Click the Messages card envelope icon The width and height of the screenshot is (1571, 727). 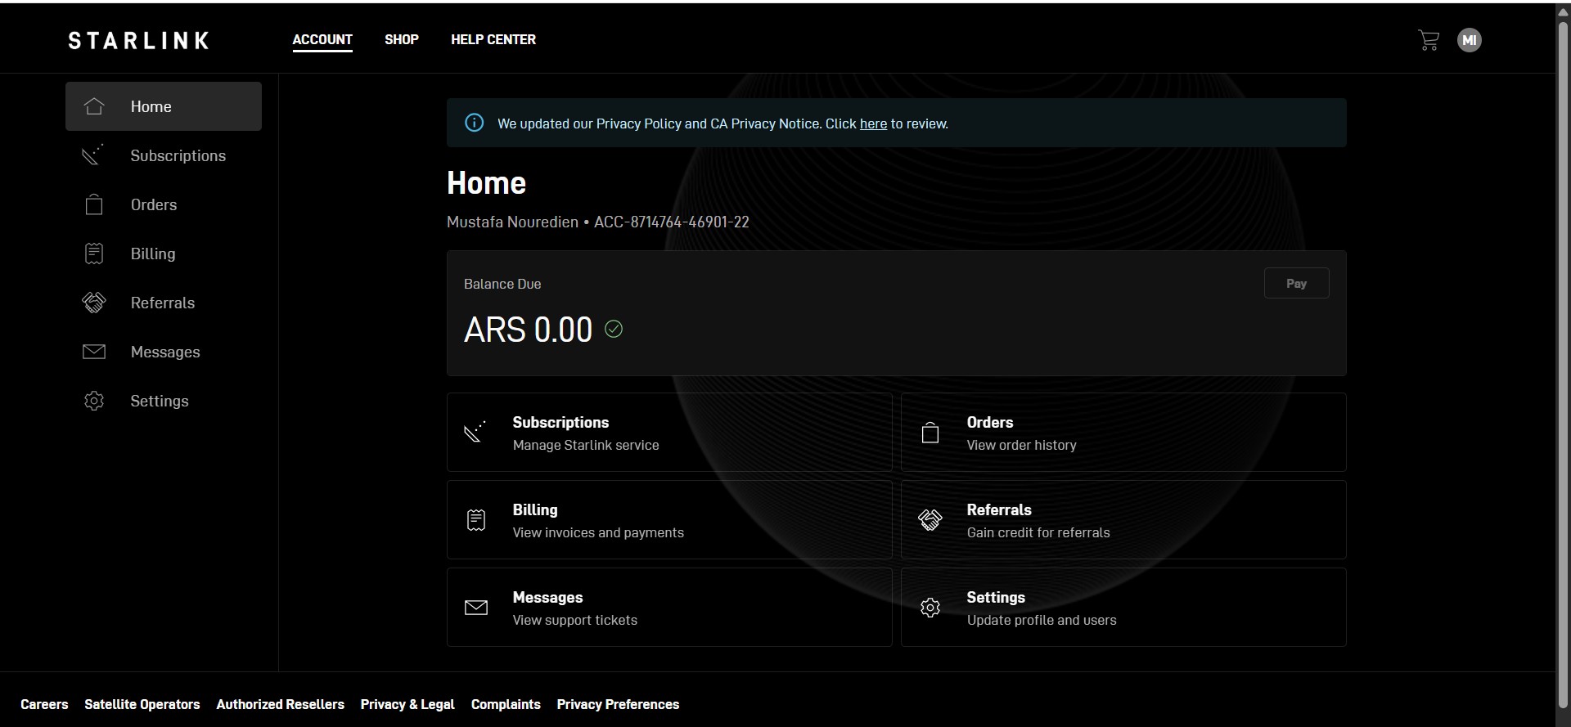pyautogui.click(x=476, y=608)
